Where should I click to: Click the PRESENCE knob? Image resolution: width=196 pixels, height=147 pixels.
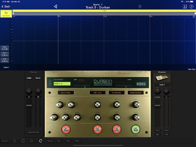click(x=71, y=105)
